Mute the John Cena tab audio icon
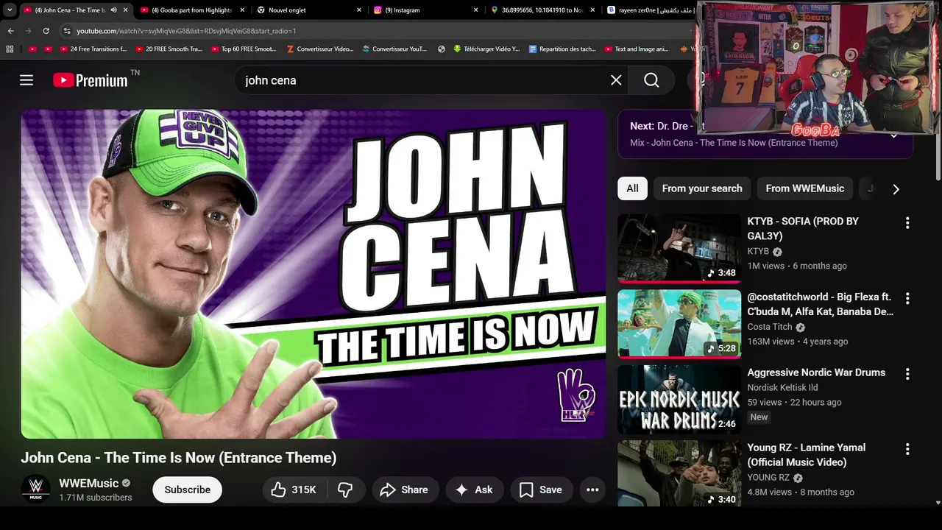The image size is (942, 530). tap(113, 10)
